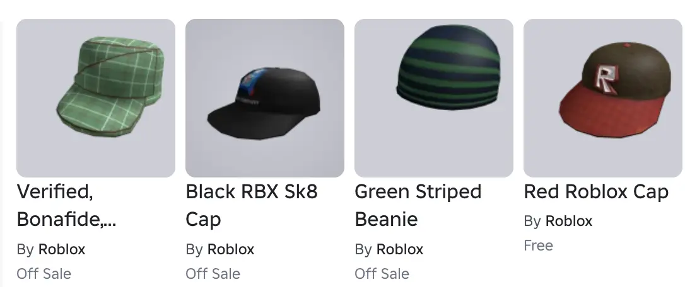Image resolution: width=685 pixels, height=287 pixels.
Task: Open Roblox creator link under Green Striped Beanie
Action: click(400, 249)
